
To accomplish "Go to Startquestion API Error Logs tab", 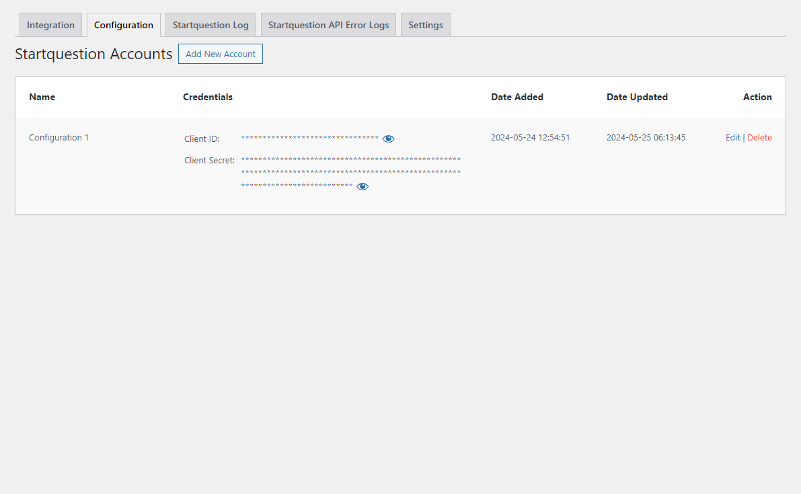I will [328, 25].
